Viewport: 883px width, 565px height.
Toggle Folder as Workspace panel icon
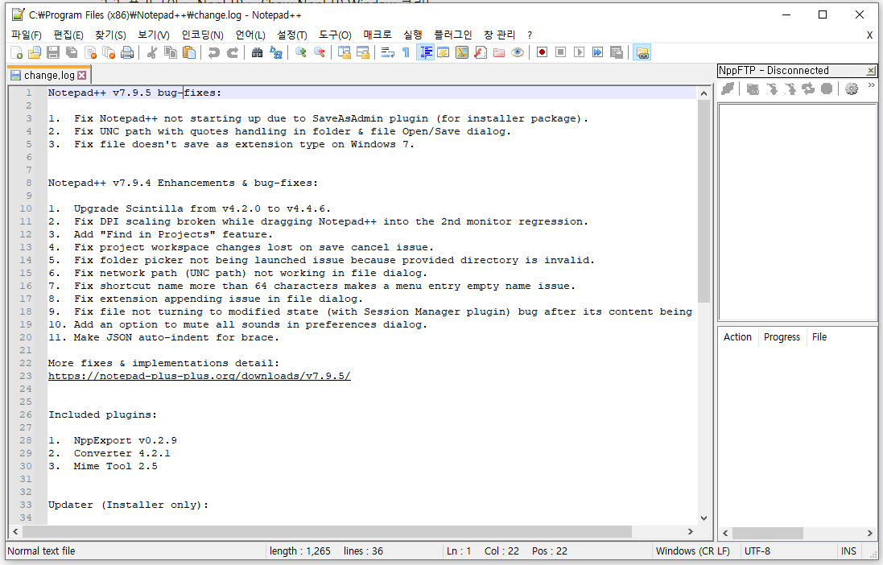(x=499, y=53)
